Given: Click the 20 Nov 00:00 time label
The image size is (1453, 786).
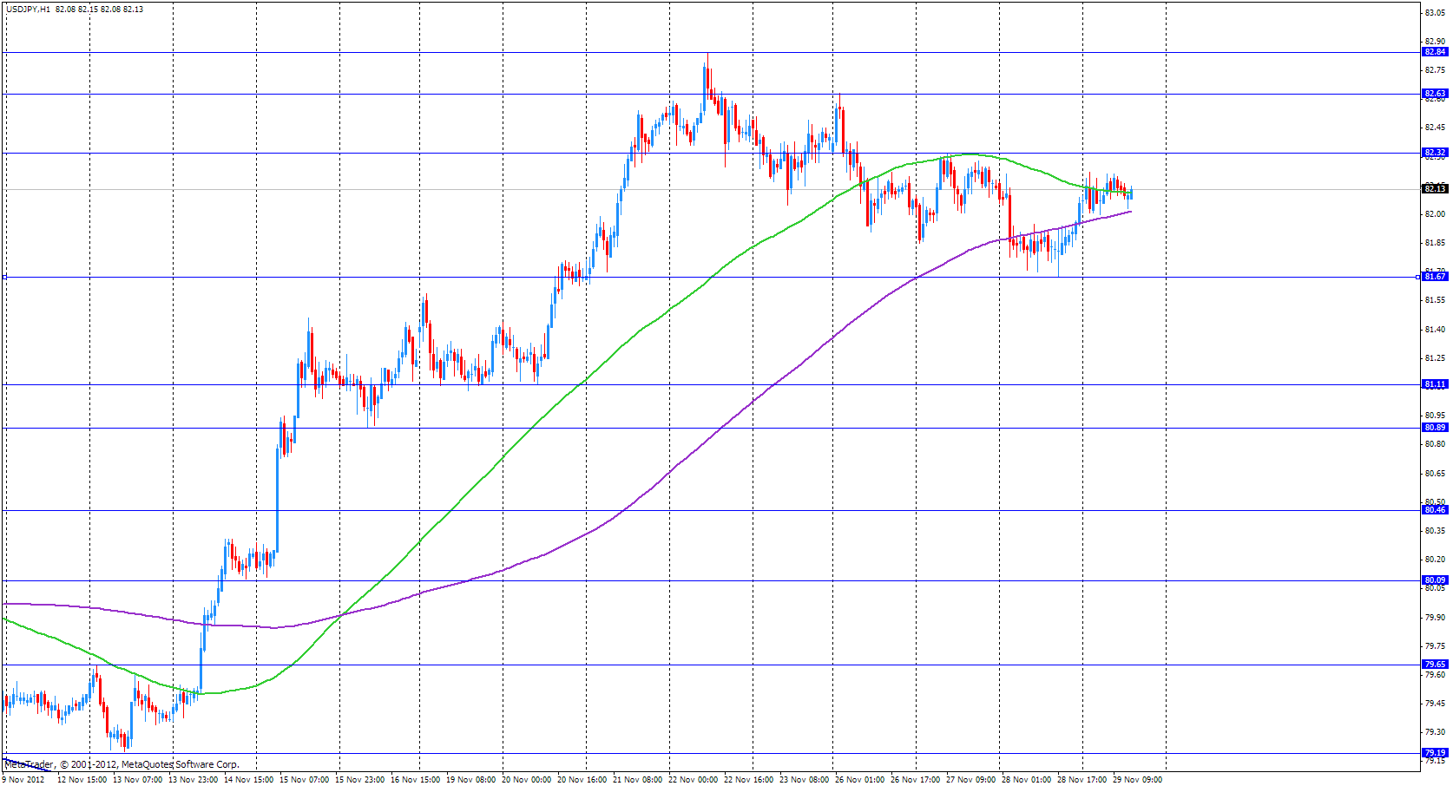Looking at the screenshot, I should tap(527, 779).
